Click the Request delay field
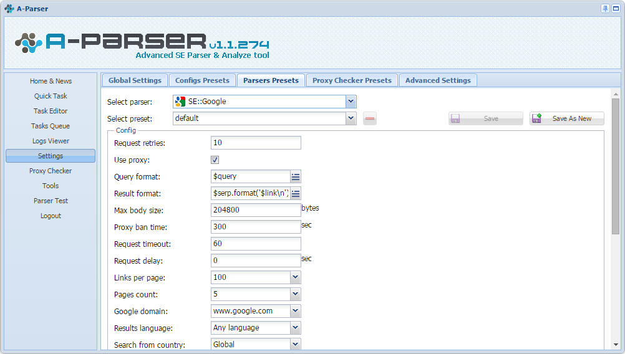This screenshot has width=625, height=354. [x=256, y=261]
